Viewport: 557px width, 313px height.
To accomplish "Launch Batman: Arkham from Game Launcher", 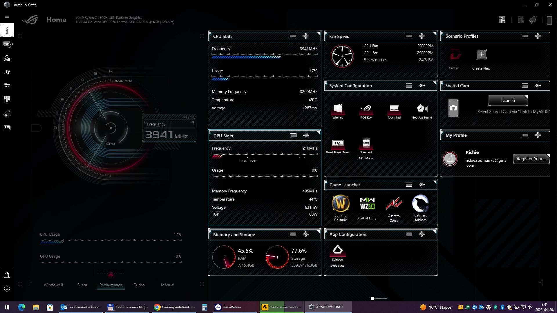I will point(420,208).
